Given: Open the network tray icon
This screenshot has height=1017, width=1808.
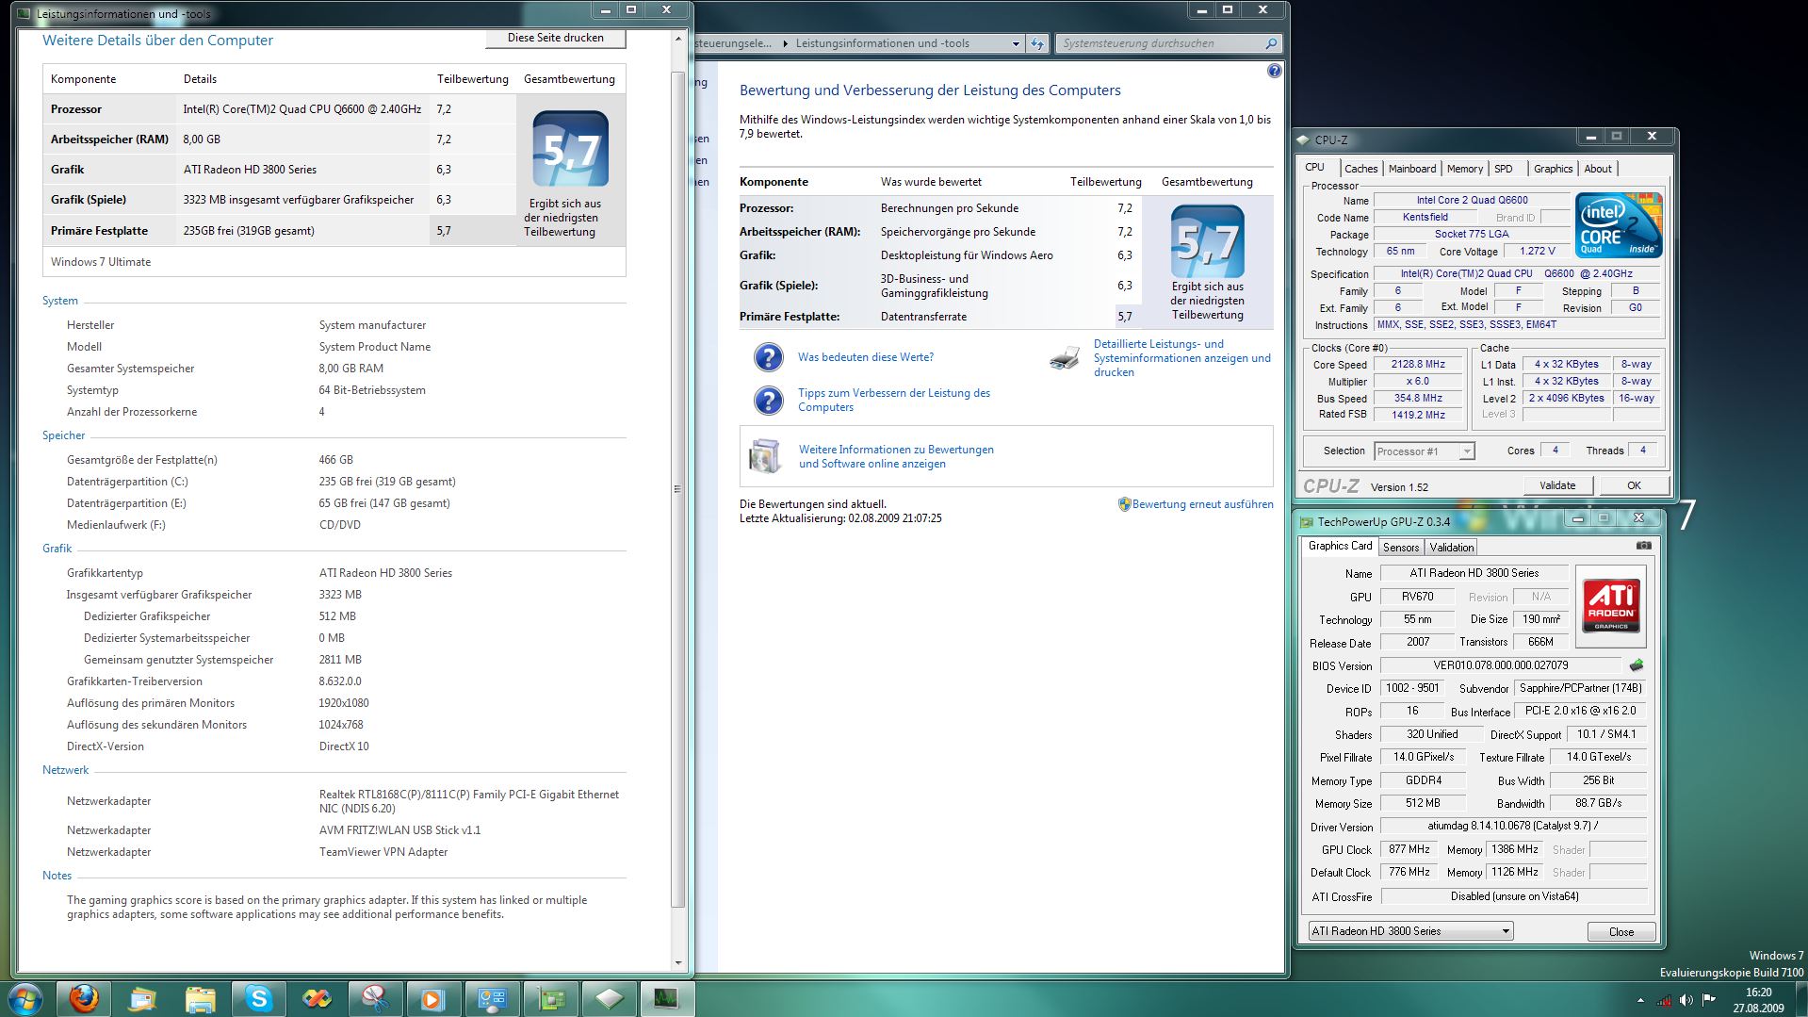Looking at the screenshot, I should tap(1664, 1000).
